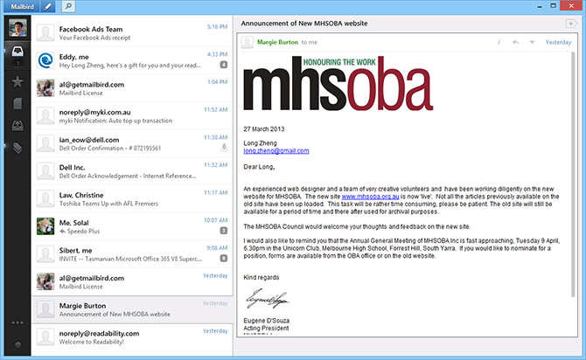Click count badge on Sibert, me conversation

(224, 258)
